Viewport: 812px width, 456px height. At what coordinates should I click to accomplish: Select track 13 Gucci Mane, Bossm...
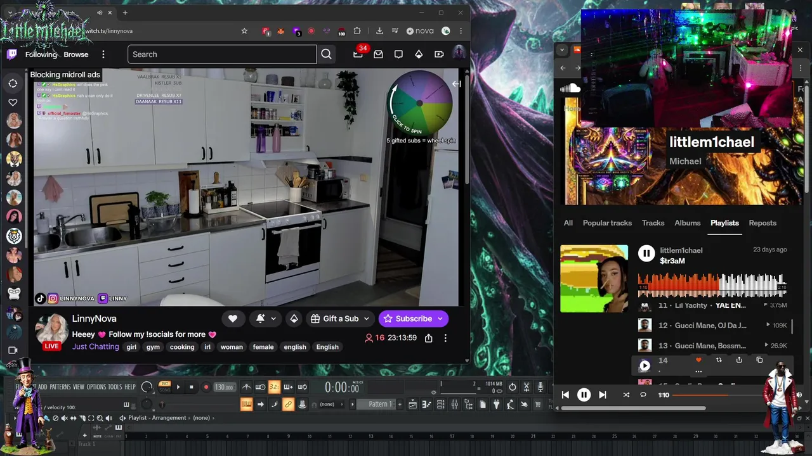tap(710, 346)
